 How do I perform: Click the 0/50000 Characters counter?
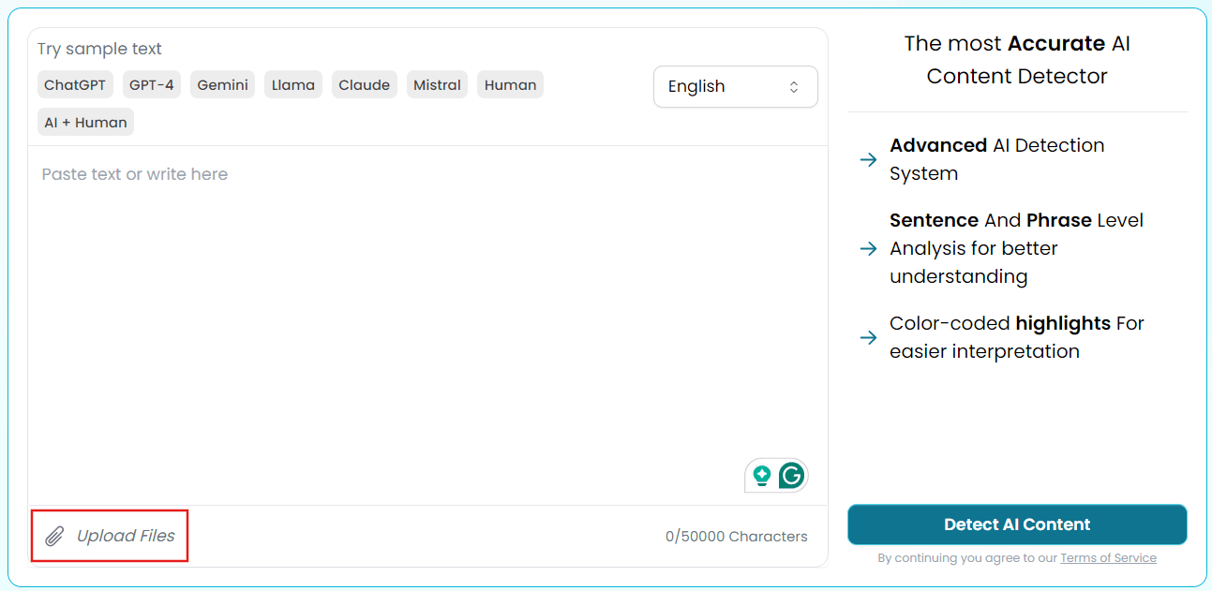coord(736,537)
